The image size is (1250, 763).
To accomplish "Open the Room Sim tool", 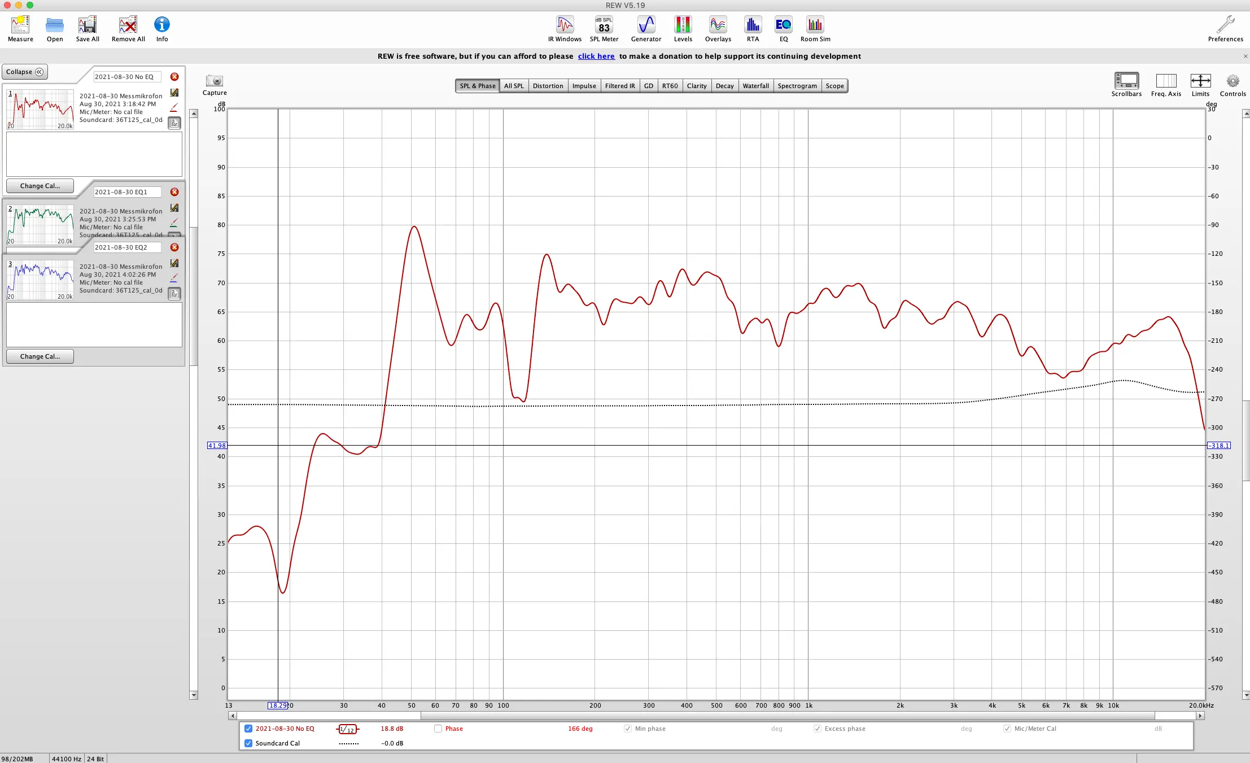I will (815, 25).
